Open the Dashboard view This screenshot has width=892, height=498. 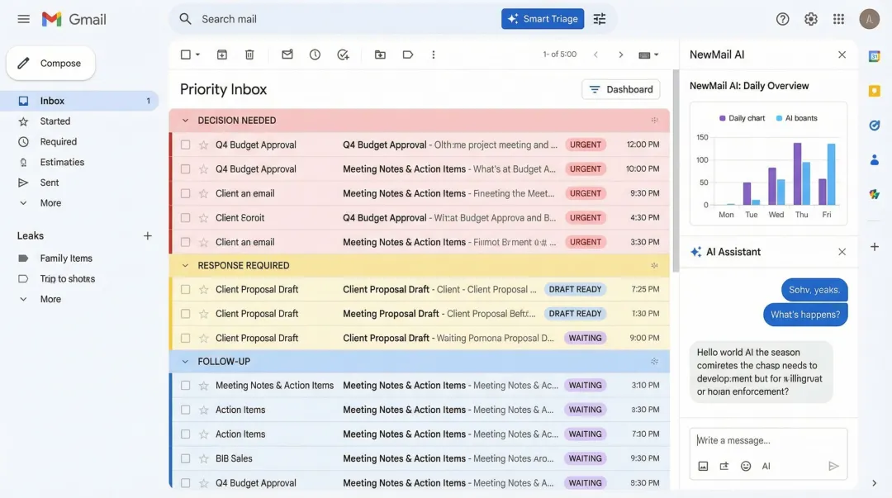coord(620,89)
